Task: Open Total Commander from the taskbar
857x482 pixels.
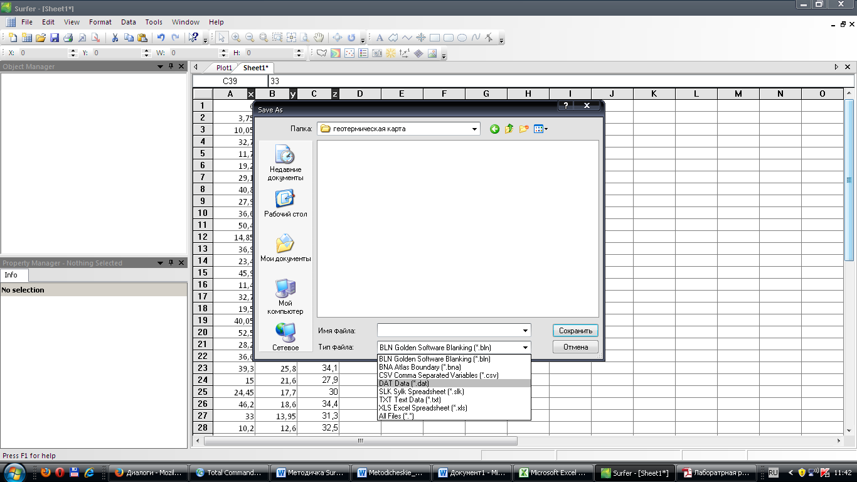Action: point(229,473)
